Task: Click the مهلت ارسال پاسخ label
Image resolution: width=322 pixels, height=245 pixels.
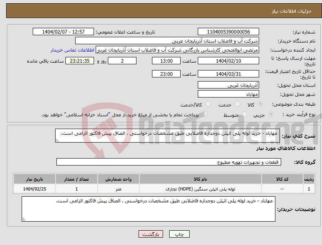Action: click(x=293, y=61)
